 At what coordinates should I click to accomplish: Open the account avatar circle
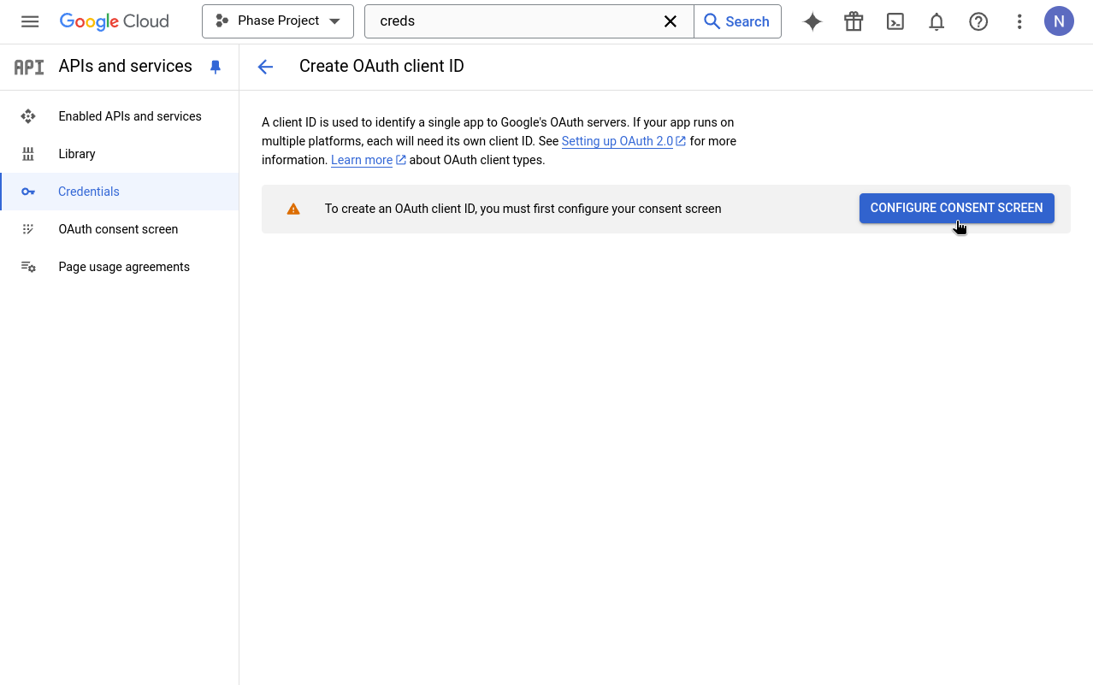point(1059,21)
